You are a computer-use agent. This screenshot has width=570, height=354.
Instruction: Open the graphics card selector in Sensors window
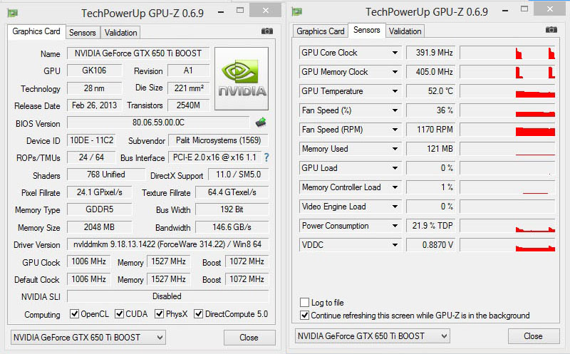[x=372, y=336]
